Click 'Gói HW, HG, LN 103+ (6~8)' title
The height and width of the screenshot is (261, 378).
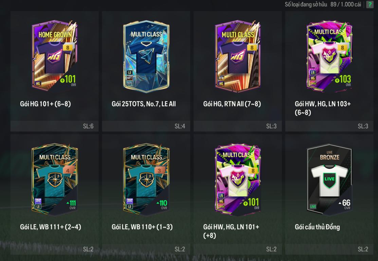(323, 108)
